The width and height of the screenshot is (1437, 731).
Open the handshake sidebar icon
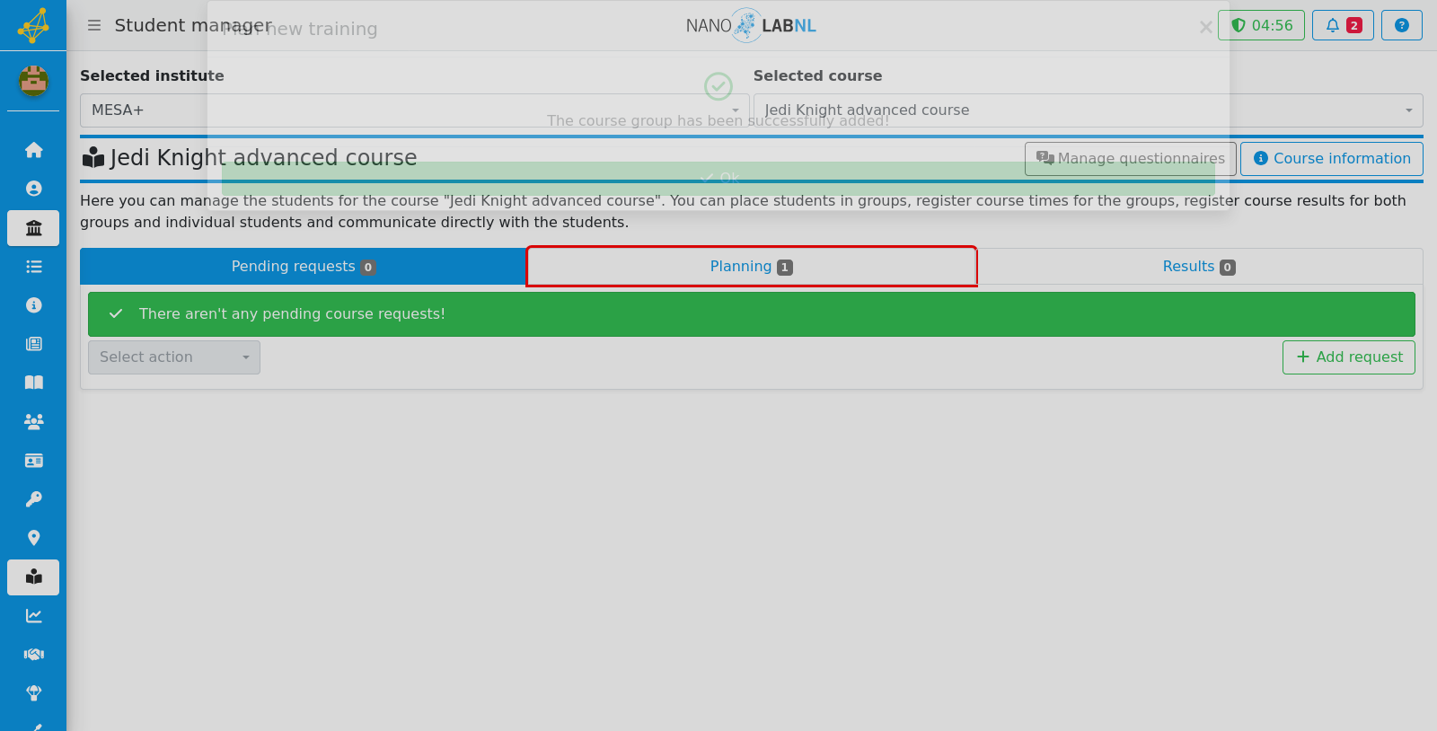[33, 655]
